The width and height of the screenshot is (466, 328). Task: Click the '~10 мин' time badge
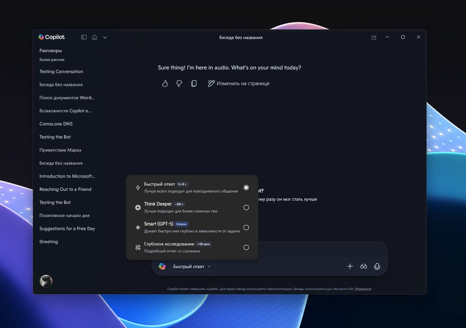coord(203,244)
